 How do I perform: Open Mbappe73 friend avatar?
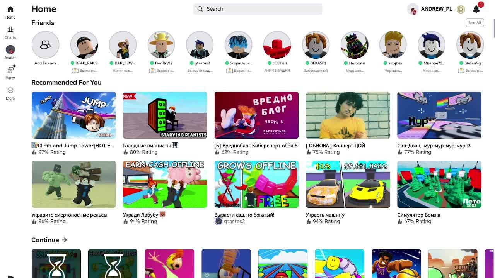pyautogui.click(x=432, y=45)
